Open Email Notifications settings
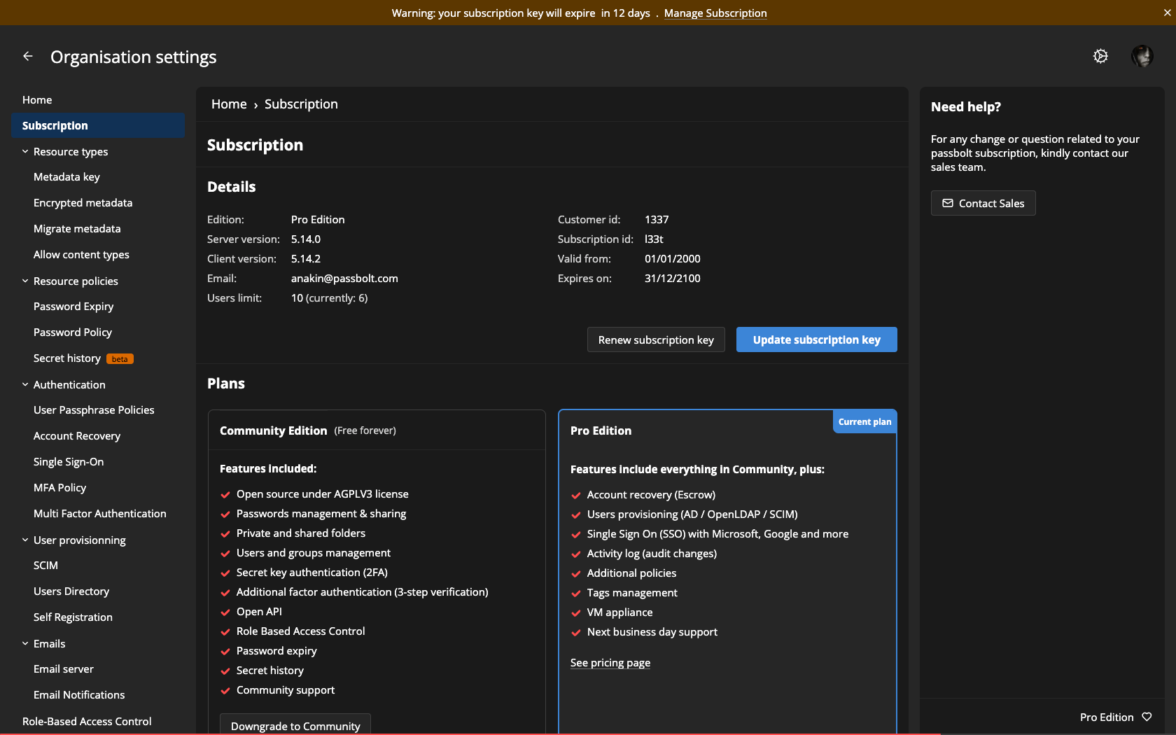The width and height of the screenshot is (1176, 735). [79, 695]
